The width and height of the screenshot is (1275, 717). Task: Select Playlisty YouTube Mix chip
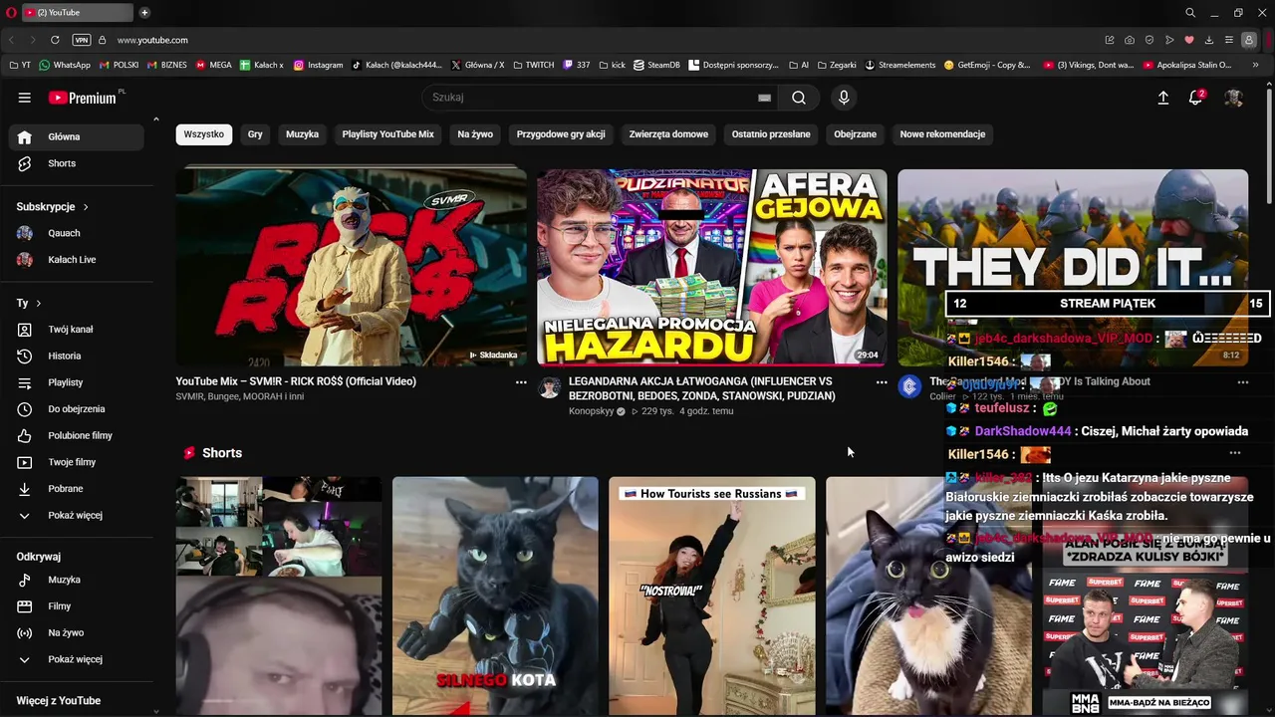pyautogui.click(x=388, y=134)
